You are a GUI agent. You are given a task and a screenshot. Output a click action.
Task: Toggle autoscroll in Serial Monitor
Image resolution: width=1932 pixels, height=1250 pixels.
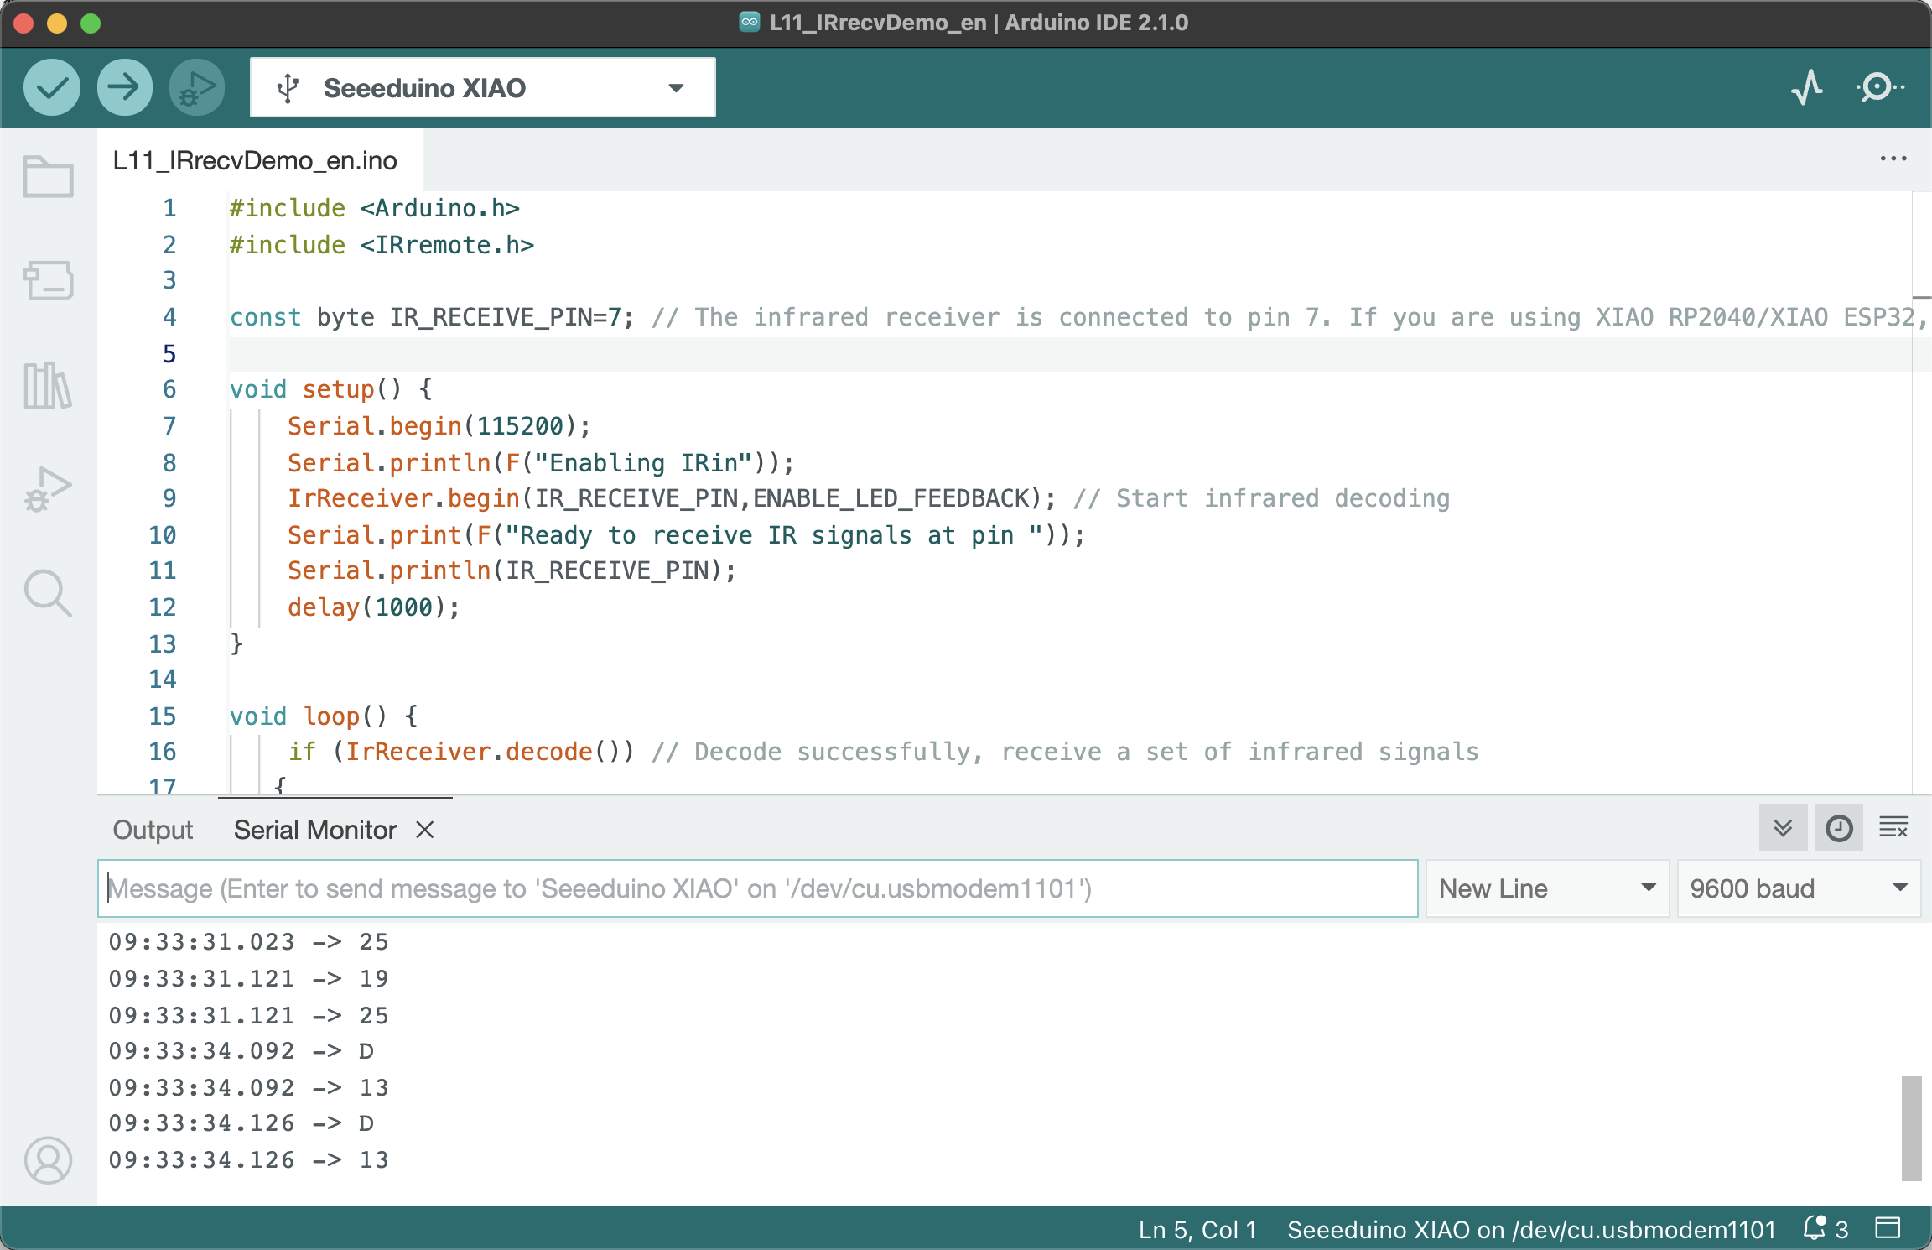[1784, 828]
